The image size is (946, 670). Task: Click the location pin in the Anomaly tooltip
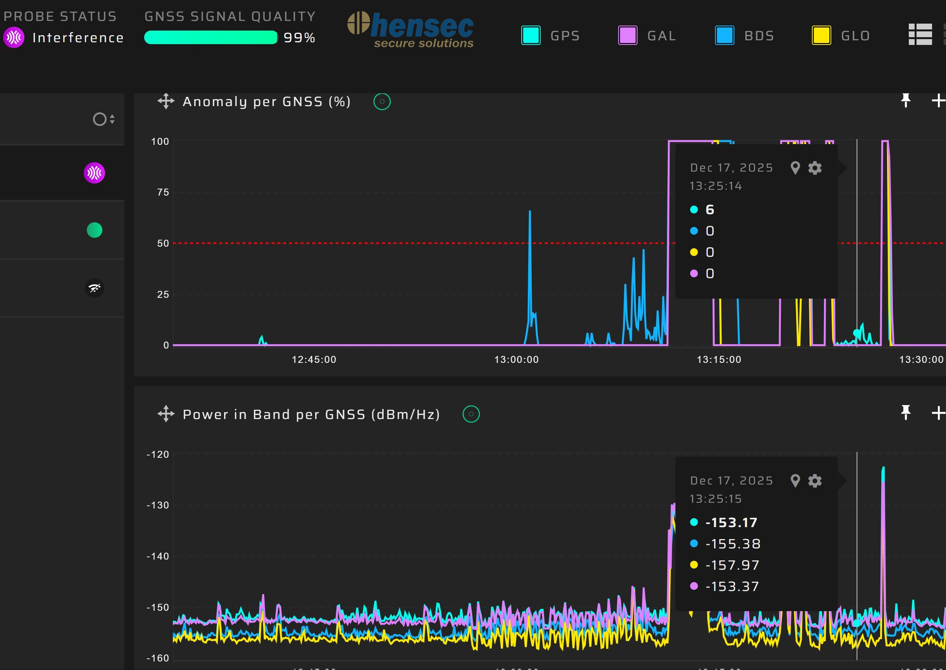click(x=795, y=168)
